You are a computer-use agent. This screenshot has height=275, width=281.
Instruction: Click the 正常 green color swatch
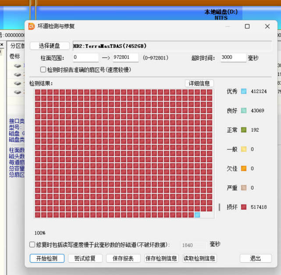click(x=244, y=130)
